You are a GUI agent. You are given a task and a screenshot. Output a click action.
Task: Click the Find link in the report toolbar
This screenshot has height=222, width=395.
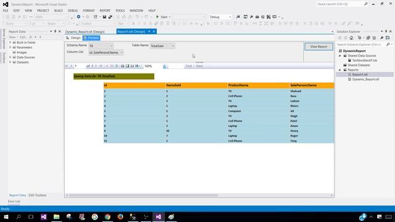click(189, 66)
